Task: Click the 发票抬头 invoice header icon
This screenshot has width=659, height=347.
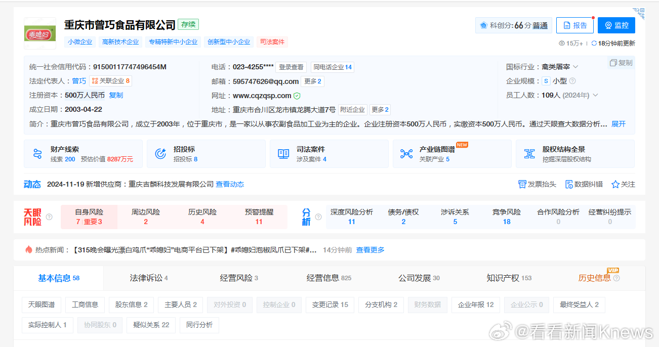Action: click(522, 184)
